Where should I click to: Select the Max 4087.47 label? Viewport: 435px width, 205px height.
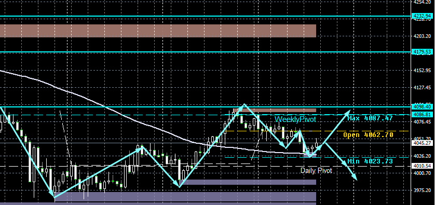click(x=370, y=118)
